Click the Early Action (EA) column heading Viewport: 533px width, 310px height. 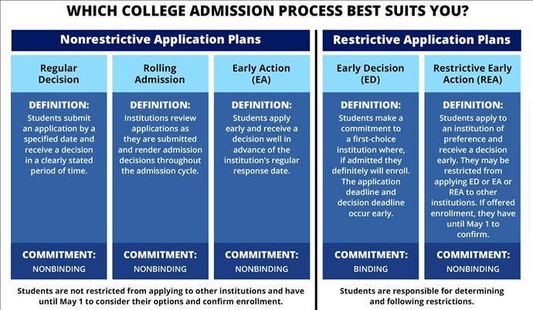click(261, 73)
